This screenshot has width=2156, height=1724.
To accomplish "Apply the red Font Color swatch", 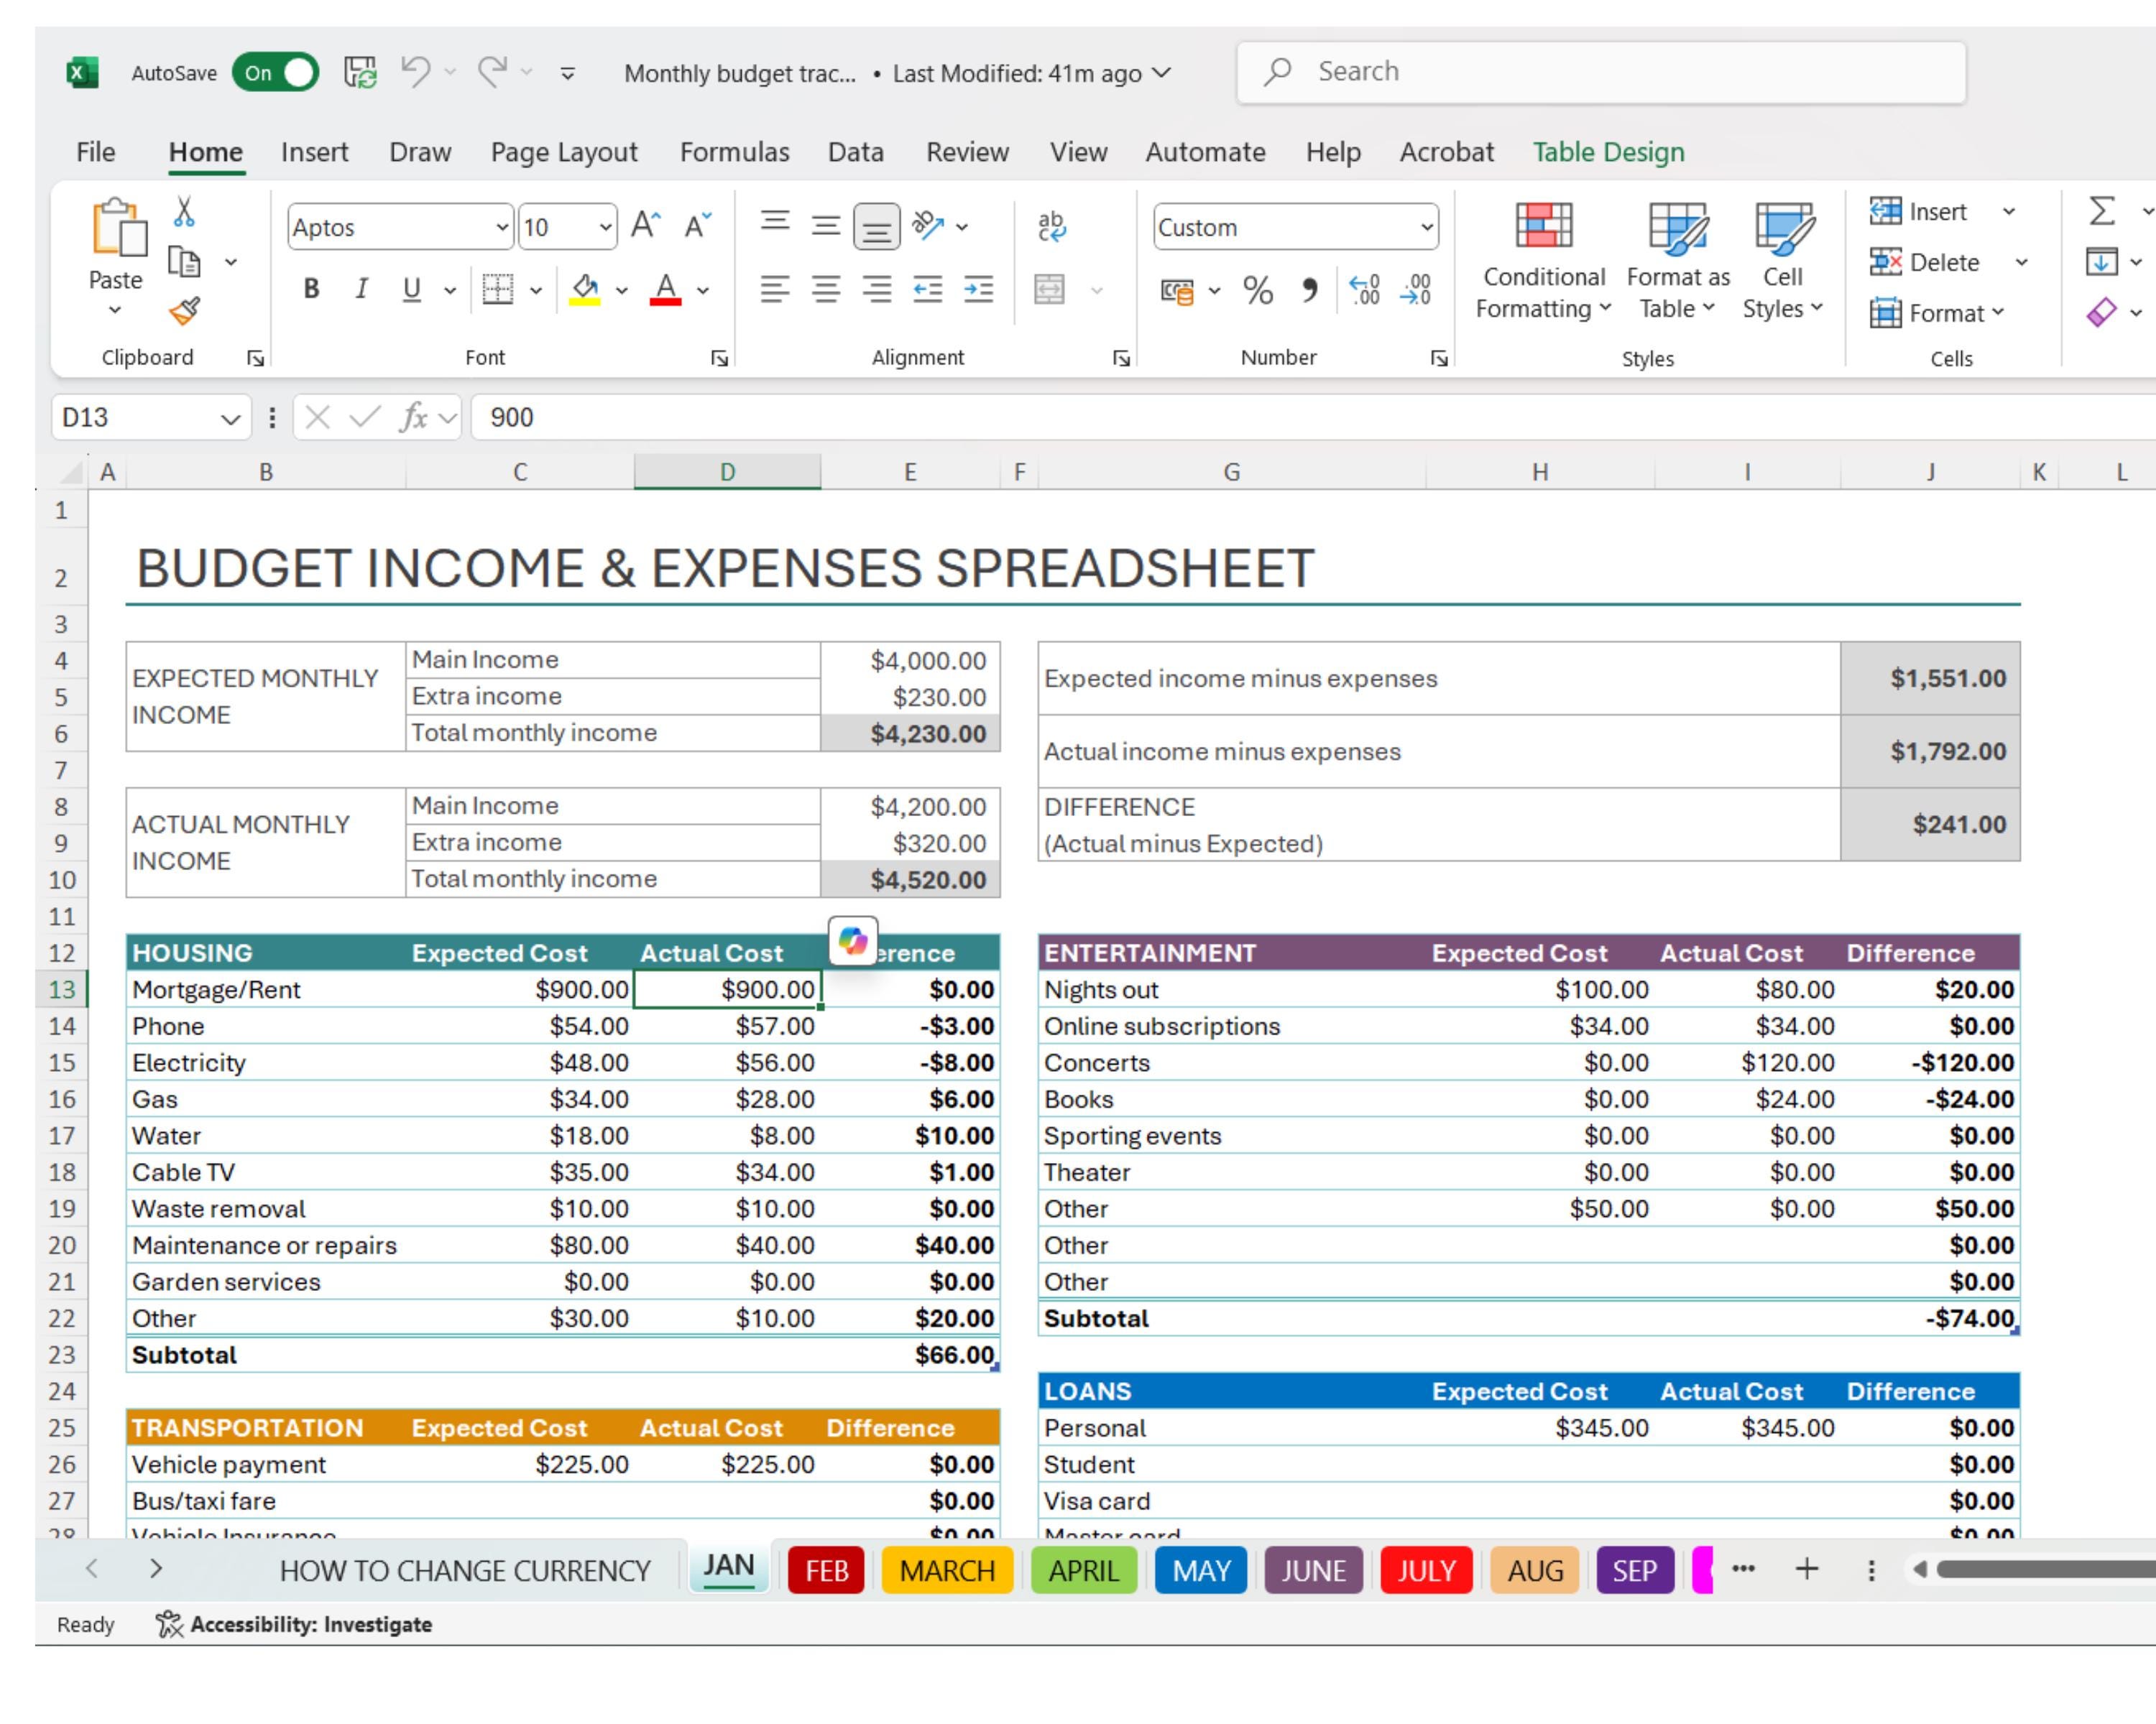I will [665, 289].
